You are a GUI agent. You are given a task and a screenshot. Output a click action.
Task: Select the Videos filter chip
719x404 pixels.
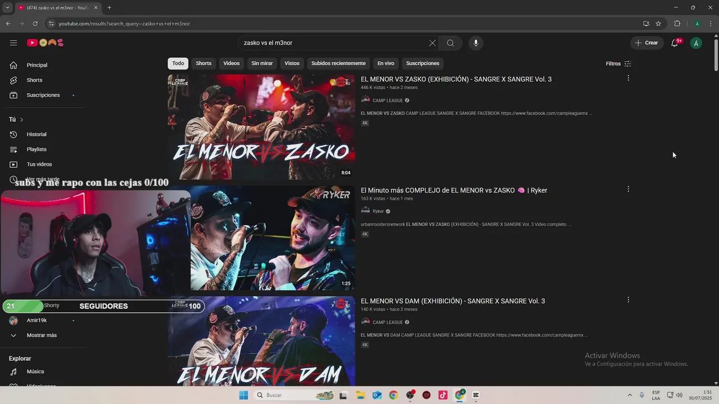tap(231, 63)
